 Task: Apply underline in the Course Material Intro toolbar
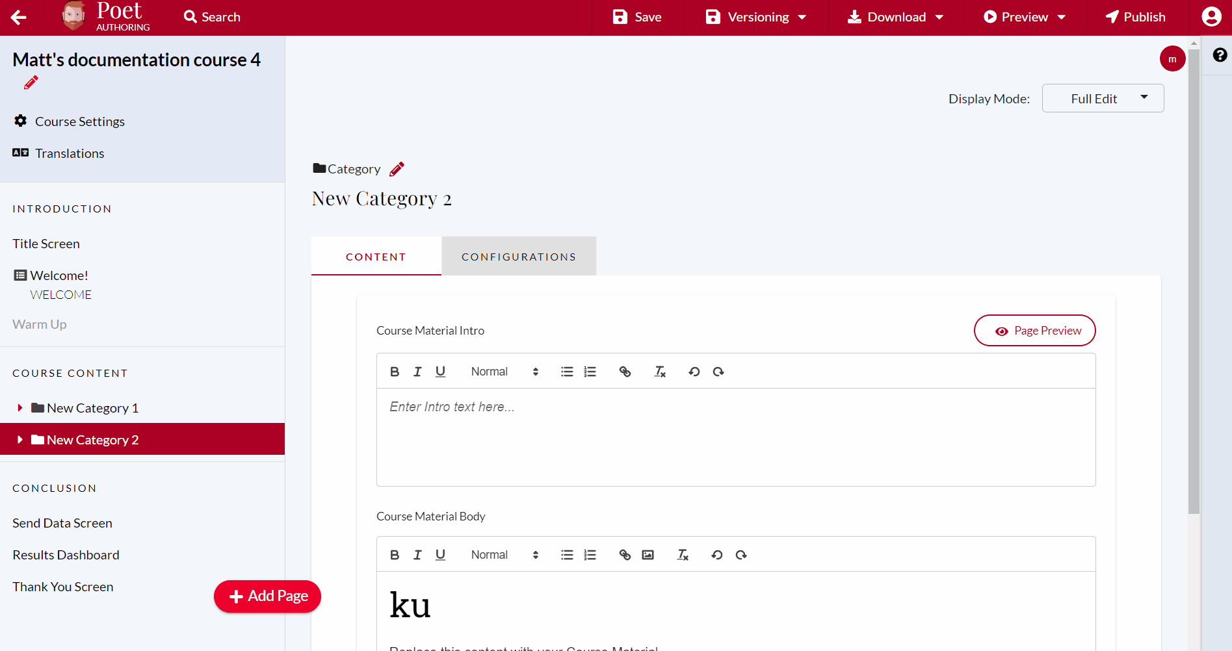tap(440, 371)
